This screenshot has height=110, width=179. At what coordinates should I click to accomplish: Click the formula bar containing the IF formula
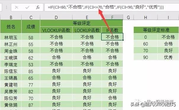(112, 7)
